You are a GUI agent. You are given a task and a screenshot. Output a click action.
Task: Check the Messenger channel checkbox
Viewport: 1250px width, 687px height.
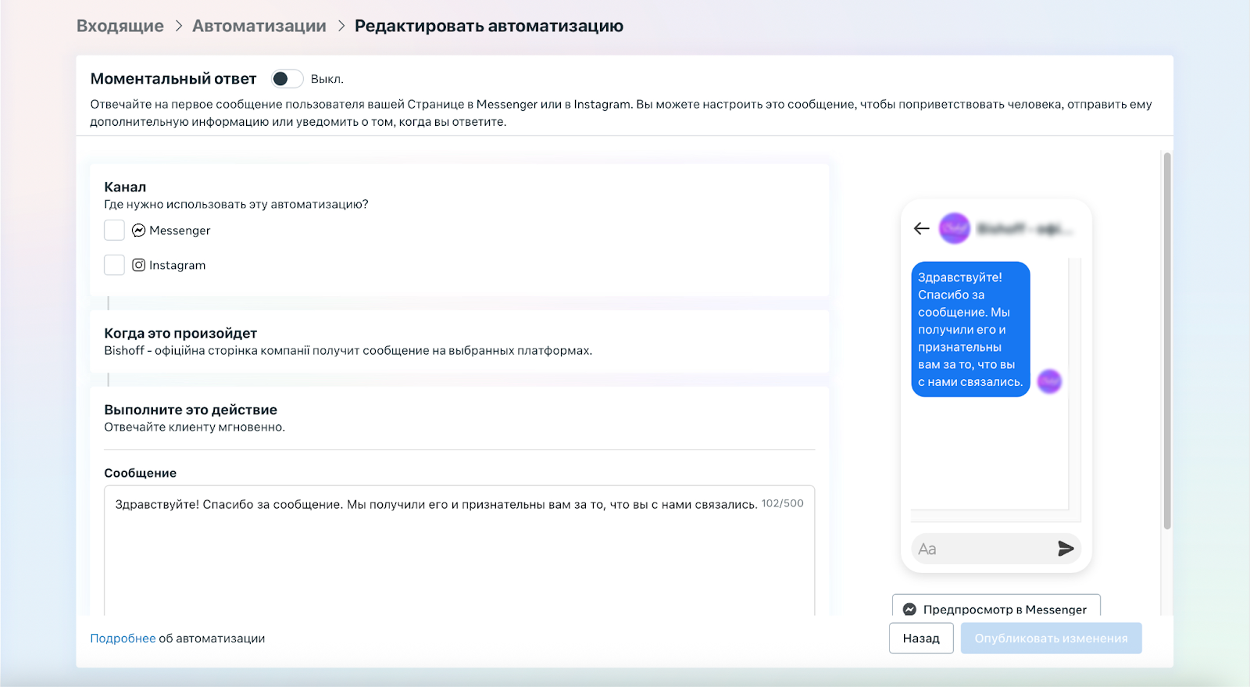pos(114,230)
